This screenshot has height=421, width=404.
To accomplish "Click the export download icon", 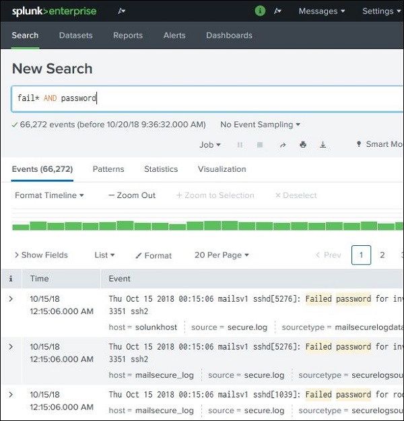I will click(x=323, y=145).
